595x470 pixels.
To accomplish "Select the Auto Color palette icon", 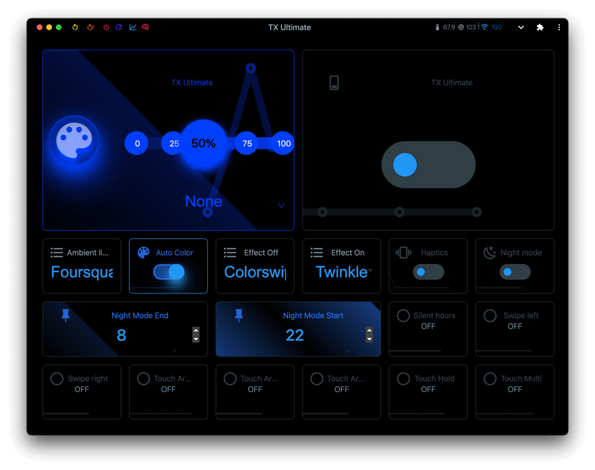I will click(144, 252).
